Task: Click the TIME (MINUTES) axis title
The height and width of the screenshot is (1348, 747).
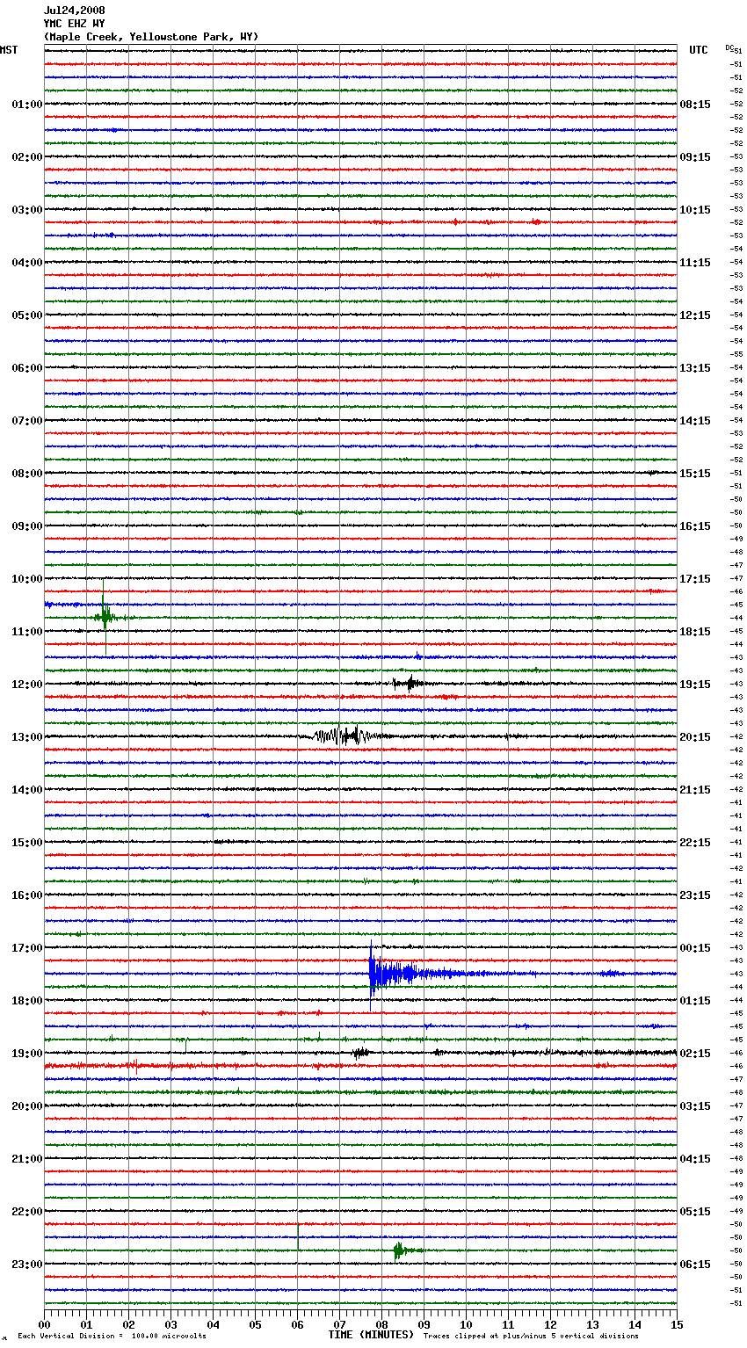Action: [x=371, y=1335]
